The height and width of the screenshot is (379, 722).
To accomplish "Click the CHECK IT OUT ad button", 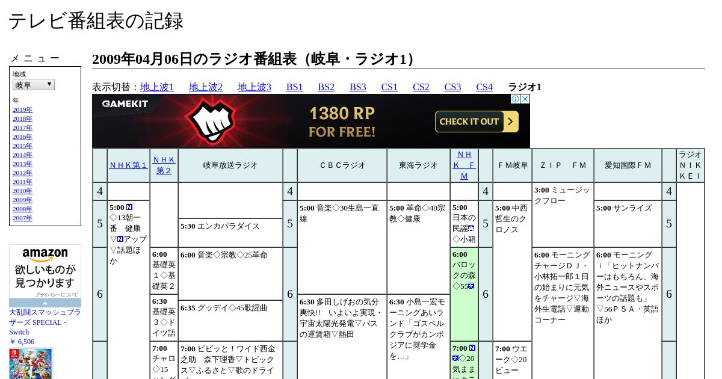I will tap(477, 122).
